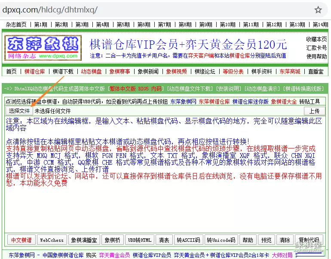The image size is (331, 259).
Task: Click the 中文棋谱 button
Action: click(21, 240)
